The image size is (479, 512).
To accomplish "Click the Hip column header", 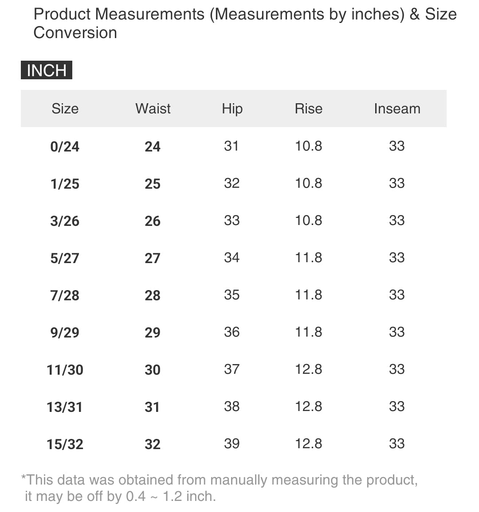I will click(x=232, y=109).
